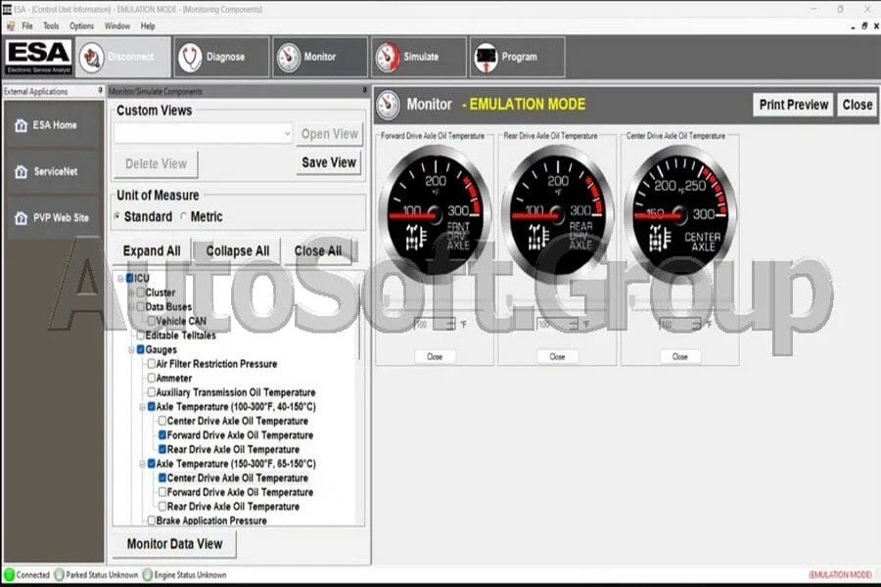Select the Standard unit radio button
Image resolution: width=881 pixels, height=587 pixels.
116,216
